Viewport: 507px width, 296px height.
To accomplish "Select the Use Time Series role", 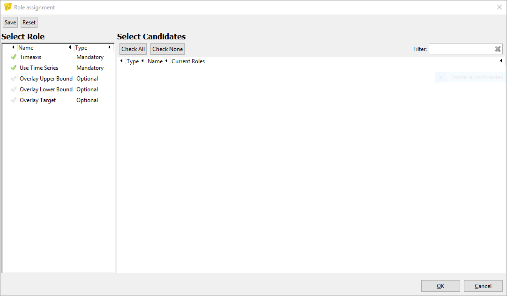I will tap(39, 68).
